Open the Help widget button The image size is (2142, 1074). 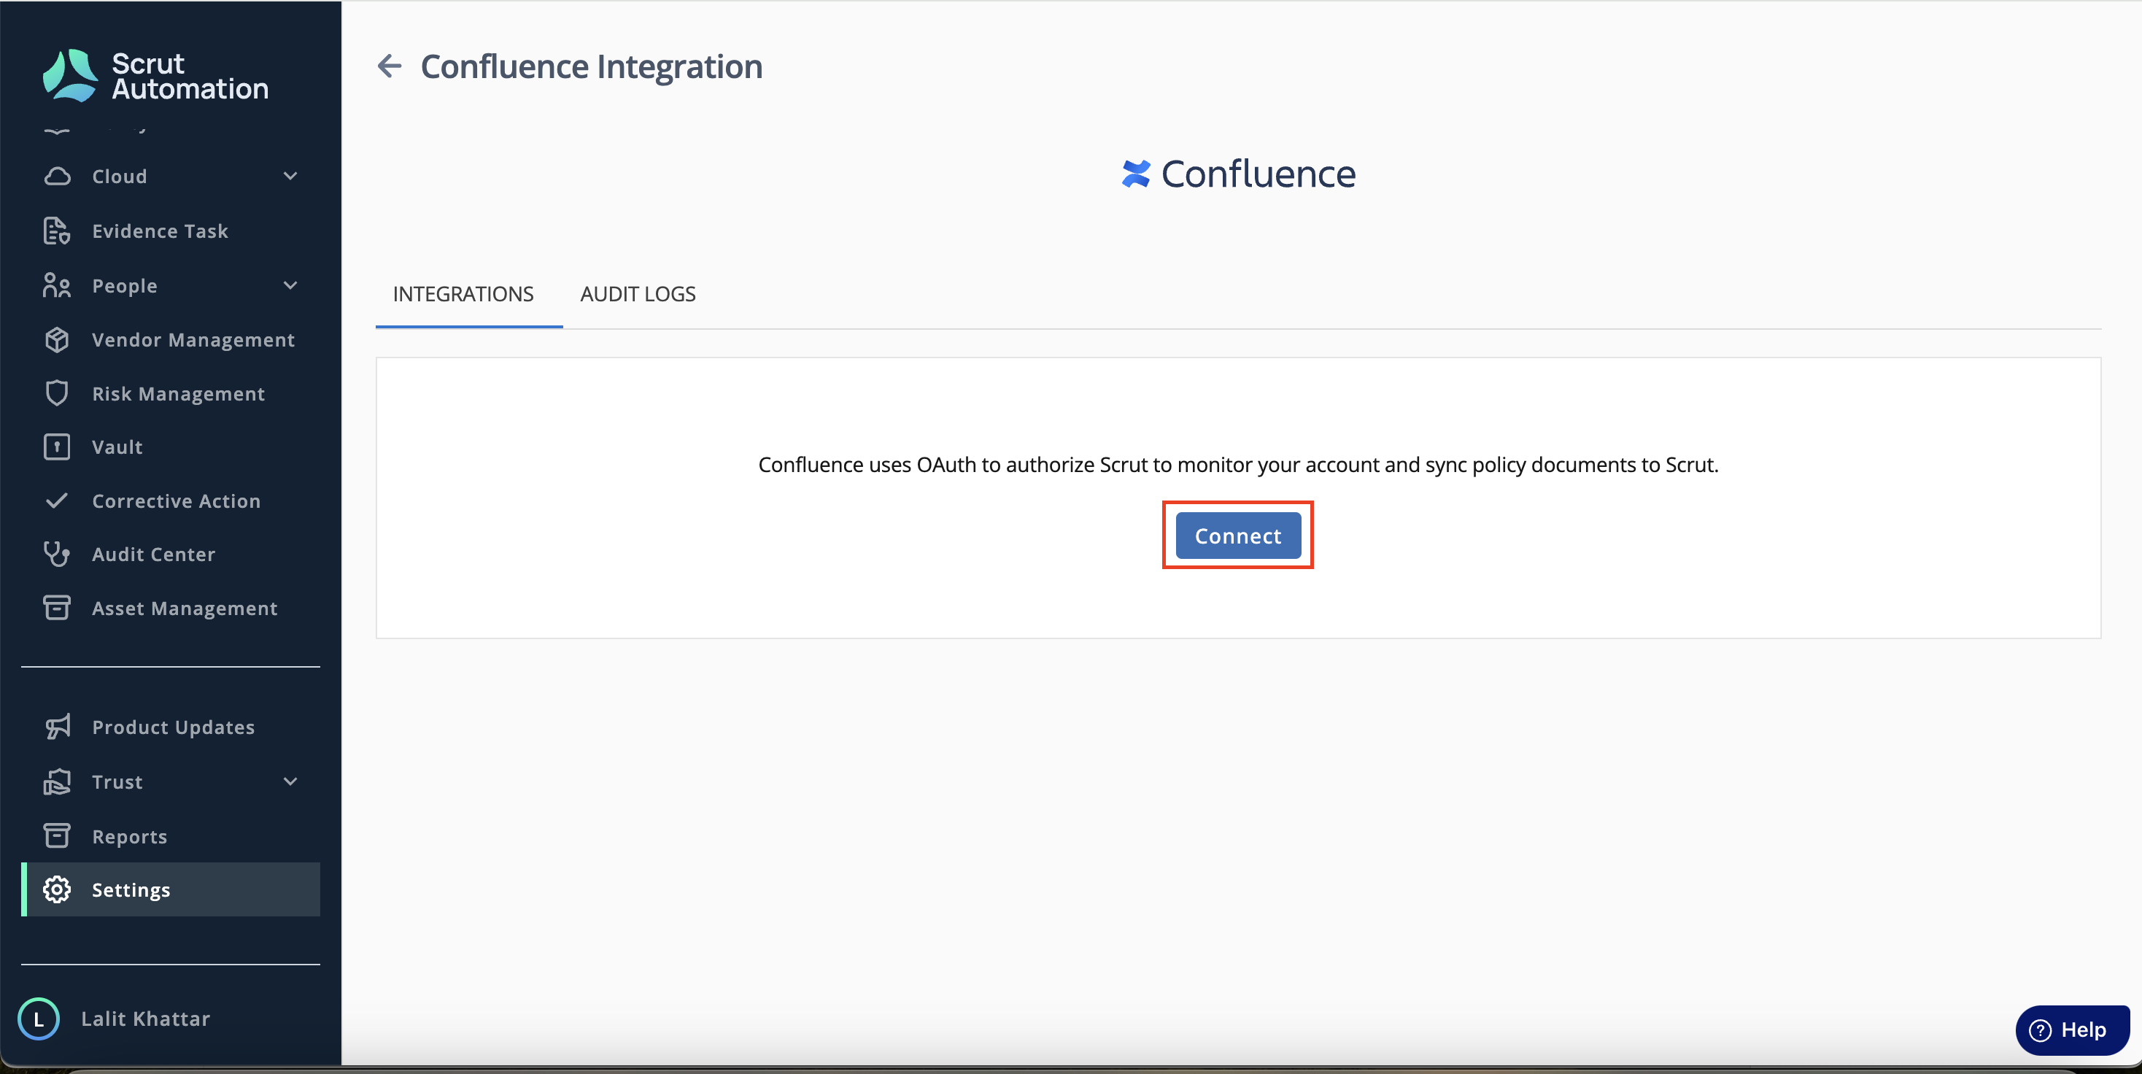2072,1030
